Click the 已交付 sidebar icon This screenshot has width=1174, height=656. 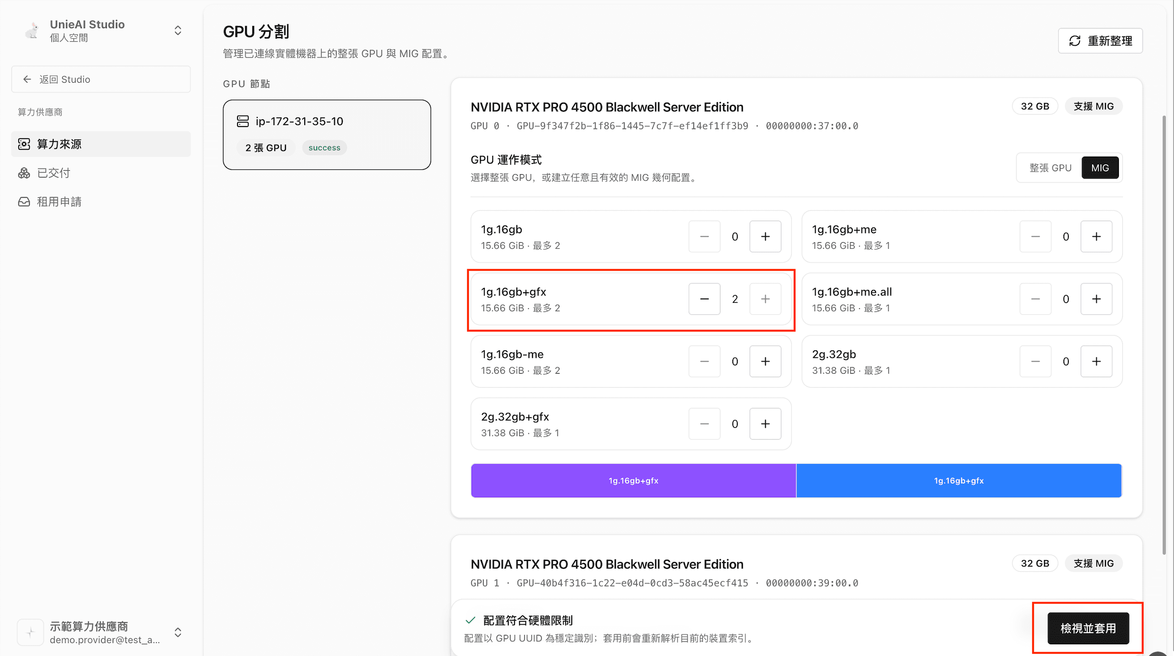[x=24, y=173]
